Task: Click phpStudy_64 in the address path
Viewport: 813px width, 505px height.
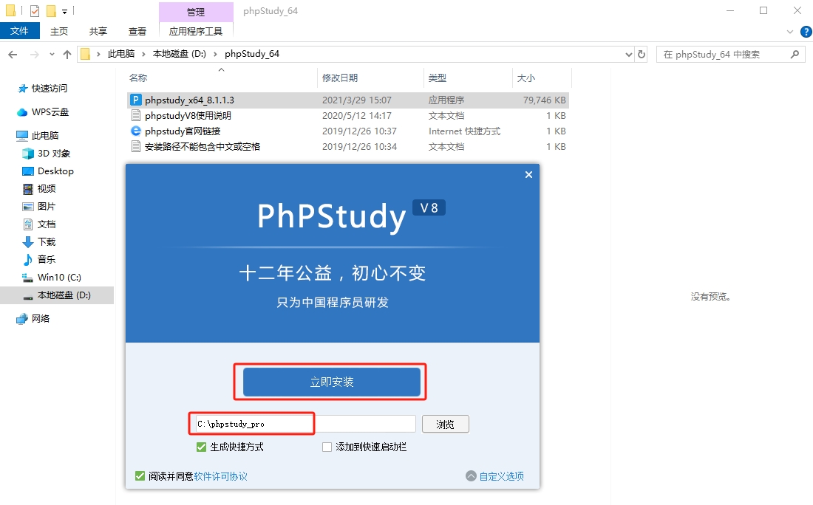Action: [252, 54]
